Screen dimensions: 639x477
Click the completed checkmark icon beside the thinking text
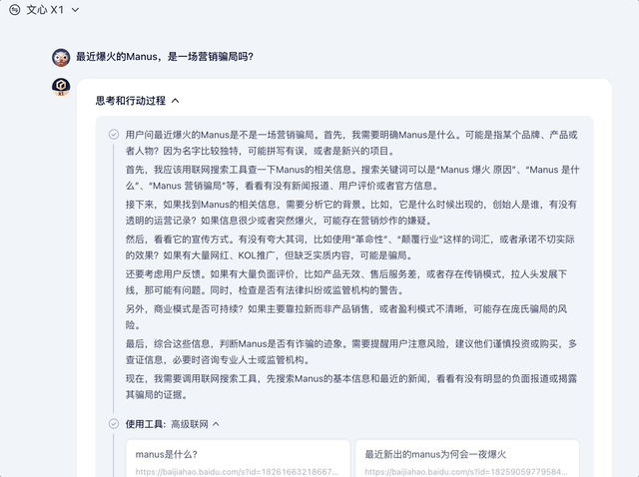(114, 135)
